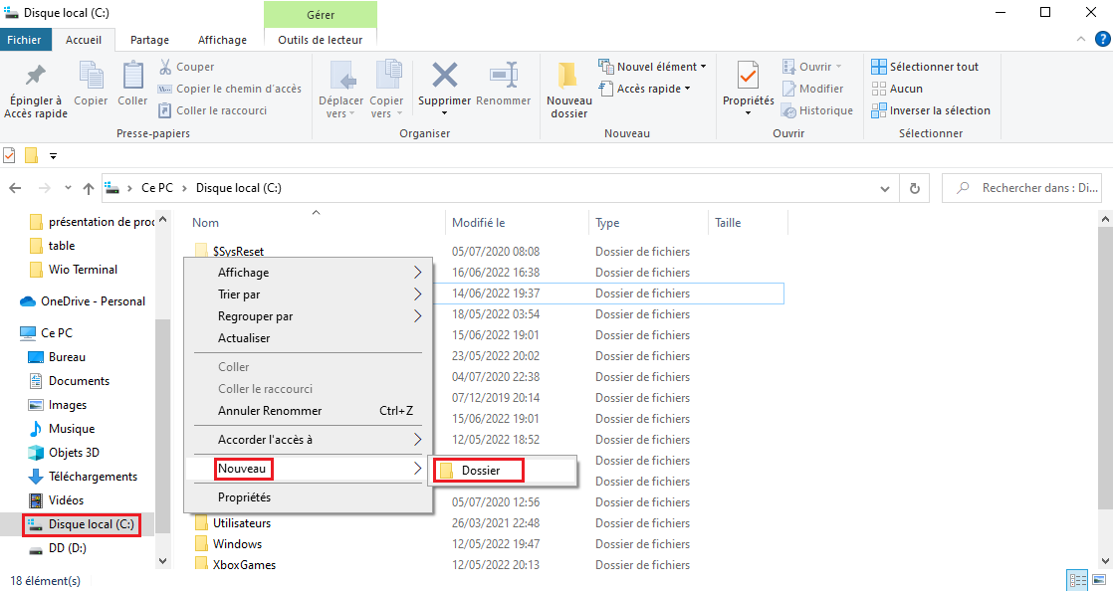
Task: Click the Supprimer red X icon
Action: coord(444,76)
